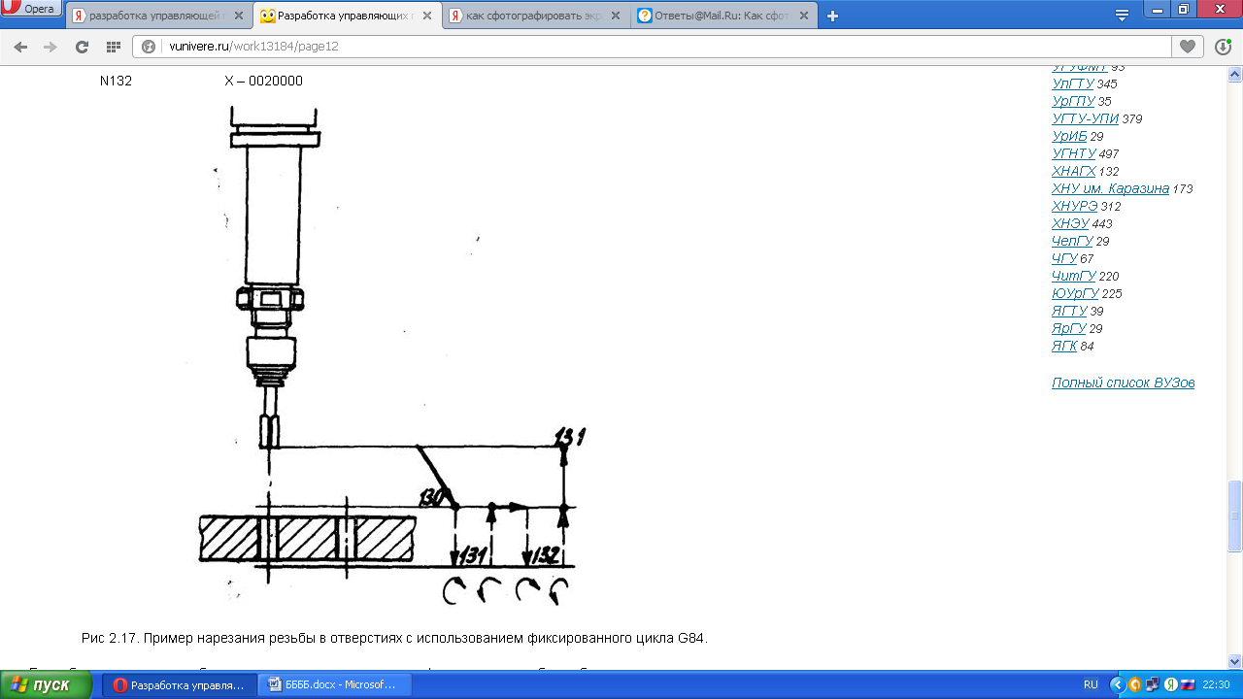Screen dimensions: 1243x699
Task: Open the Speed Dial grid icon
Action: click(x=113, y=47)
